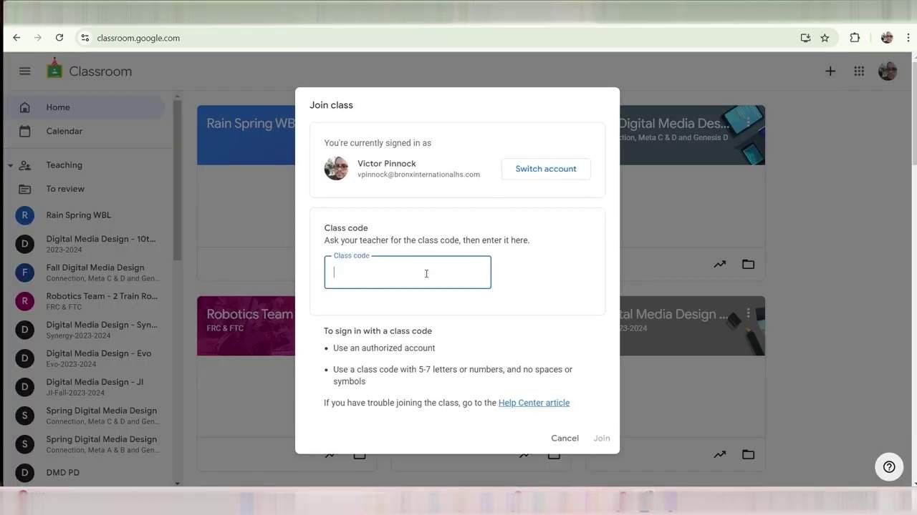This screenshot has width=917, height=515.
Task: Open more options on Media Design 23-2024 card
Action: pos(748,313)
